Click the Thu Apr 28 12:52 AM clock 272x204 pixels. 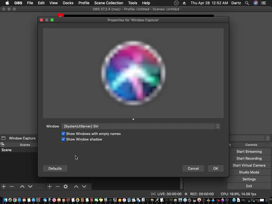coord(209,3)
